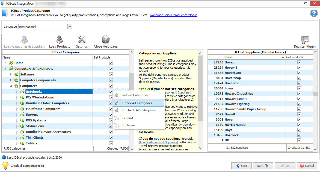Open the blue help question mark icon
Image resolution: width=320 pixels, height=172 pixels.
314,13
